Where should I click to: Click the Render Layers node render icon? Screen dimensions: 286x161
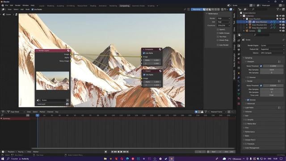pos(68,51)
